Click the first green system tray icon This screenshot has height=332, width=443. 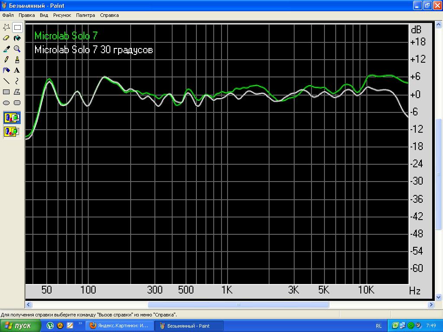(395, 326)
